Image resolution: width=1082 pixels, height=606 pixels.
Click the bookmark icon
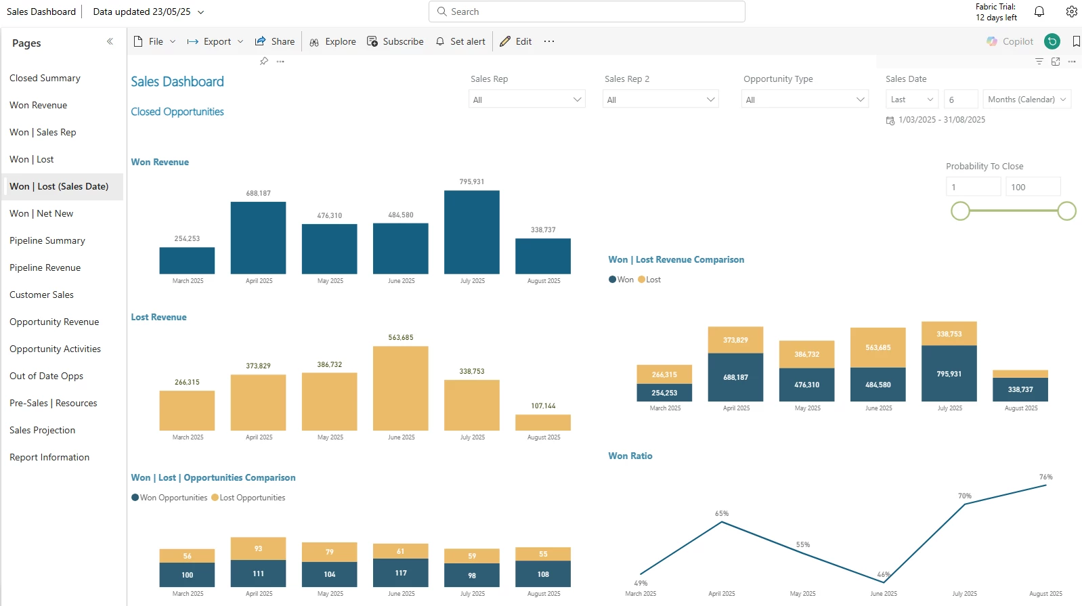pyautogui.click(x=1076, y=41)
